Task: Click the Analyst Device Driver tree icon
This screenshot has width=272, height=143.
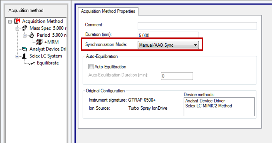Action: click(x=25, y=49)
